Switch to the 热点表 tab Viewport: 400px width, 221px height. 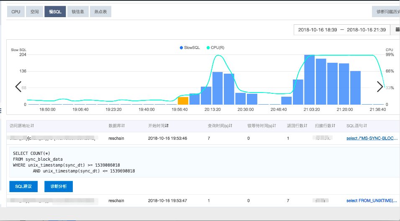100,12
